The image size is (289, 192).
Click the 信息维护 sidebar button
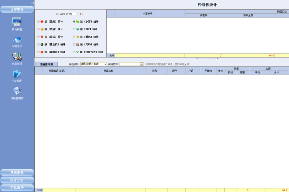pyautogui.click(x=17, y=187)
